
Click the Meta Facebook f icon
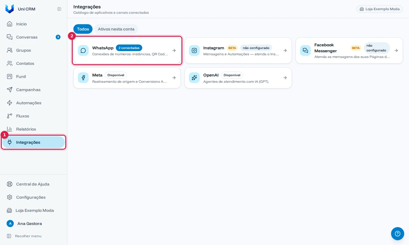pyautogui.click(x=83, y=78)
